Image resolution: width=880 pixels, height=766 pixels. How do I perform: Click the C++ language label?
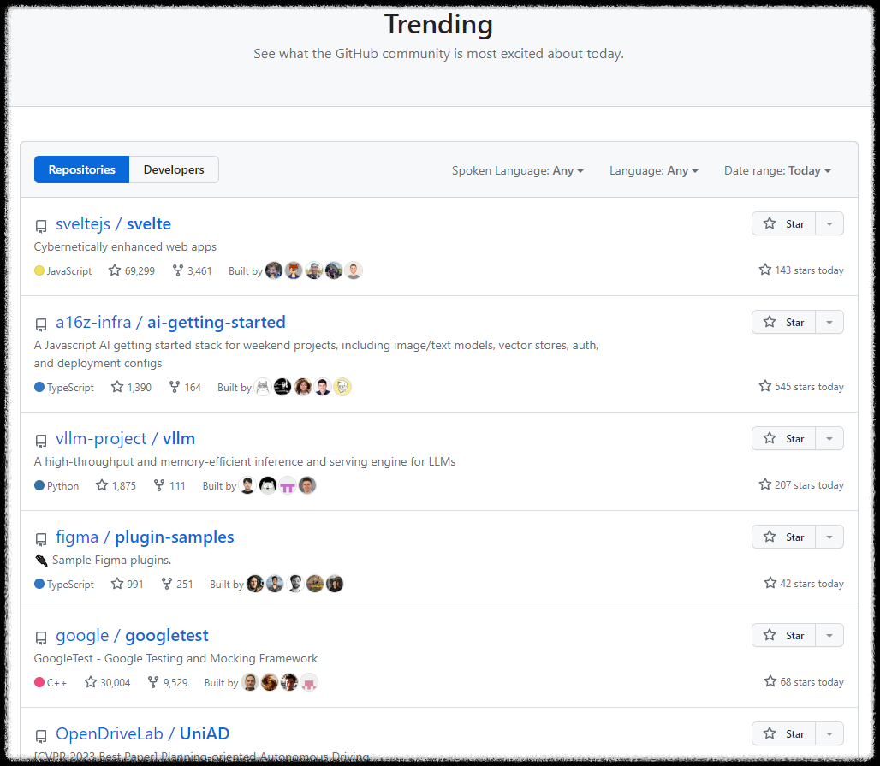click(51, 682)
